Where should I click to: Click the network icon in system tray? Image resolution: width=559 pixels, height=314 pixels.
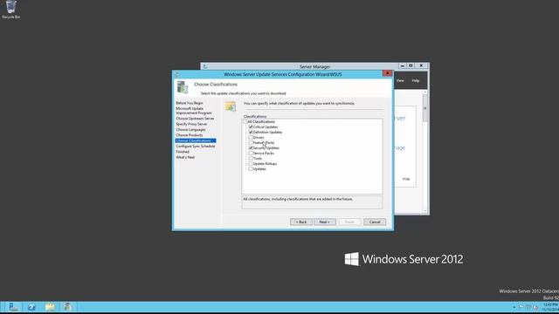tap(528, 307)
